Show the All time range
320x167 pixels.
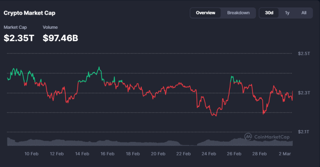pos(304,13)
